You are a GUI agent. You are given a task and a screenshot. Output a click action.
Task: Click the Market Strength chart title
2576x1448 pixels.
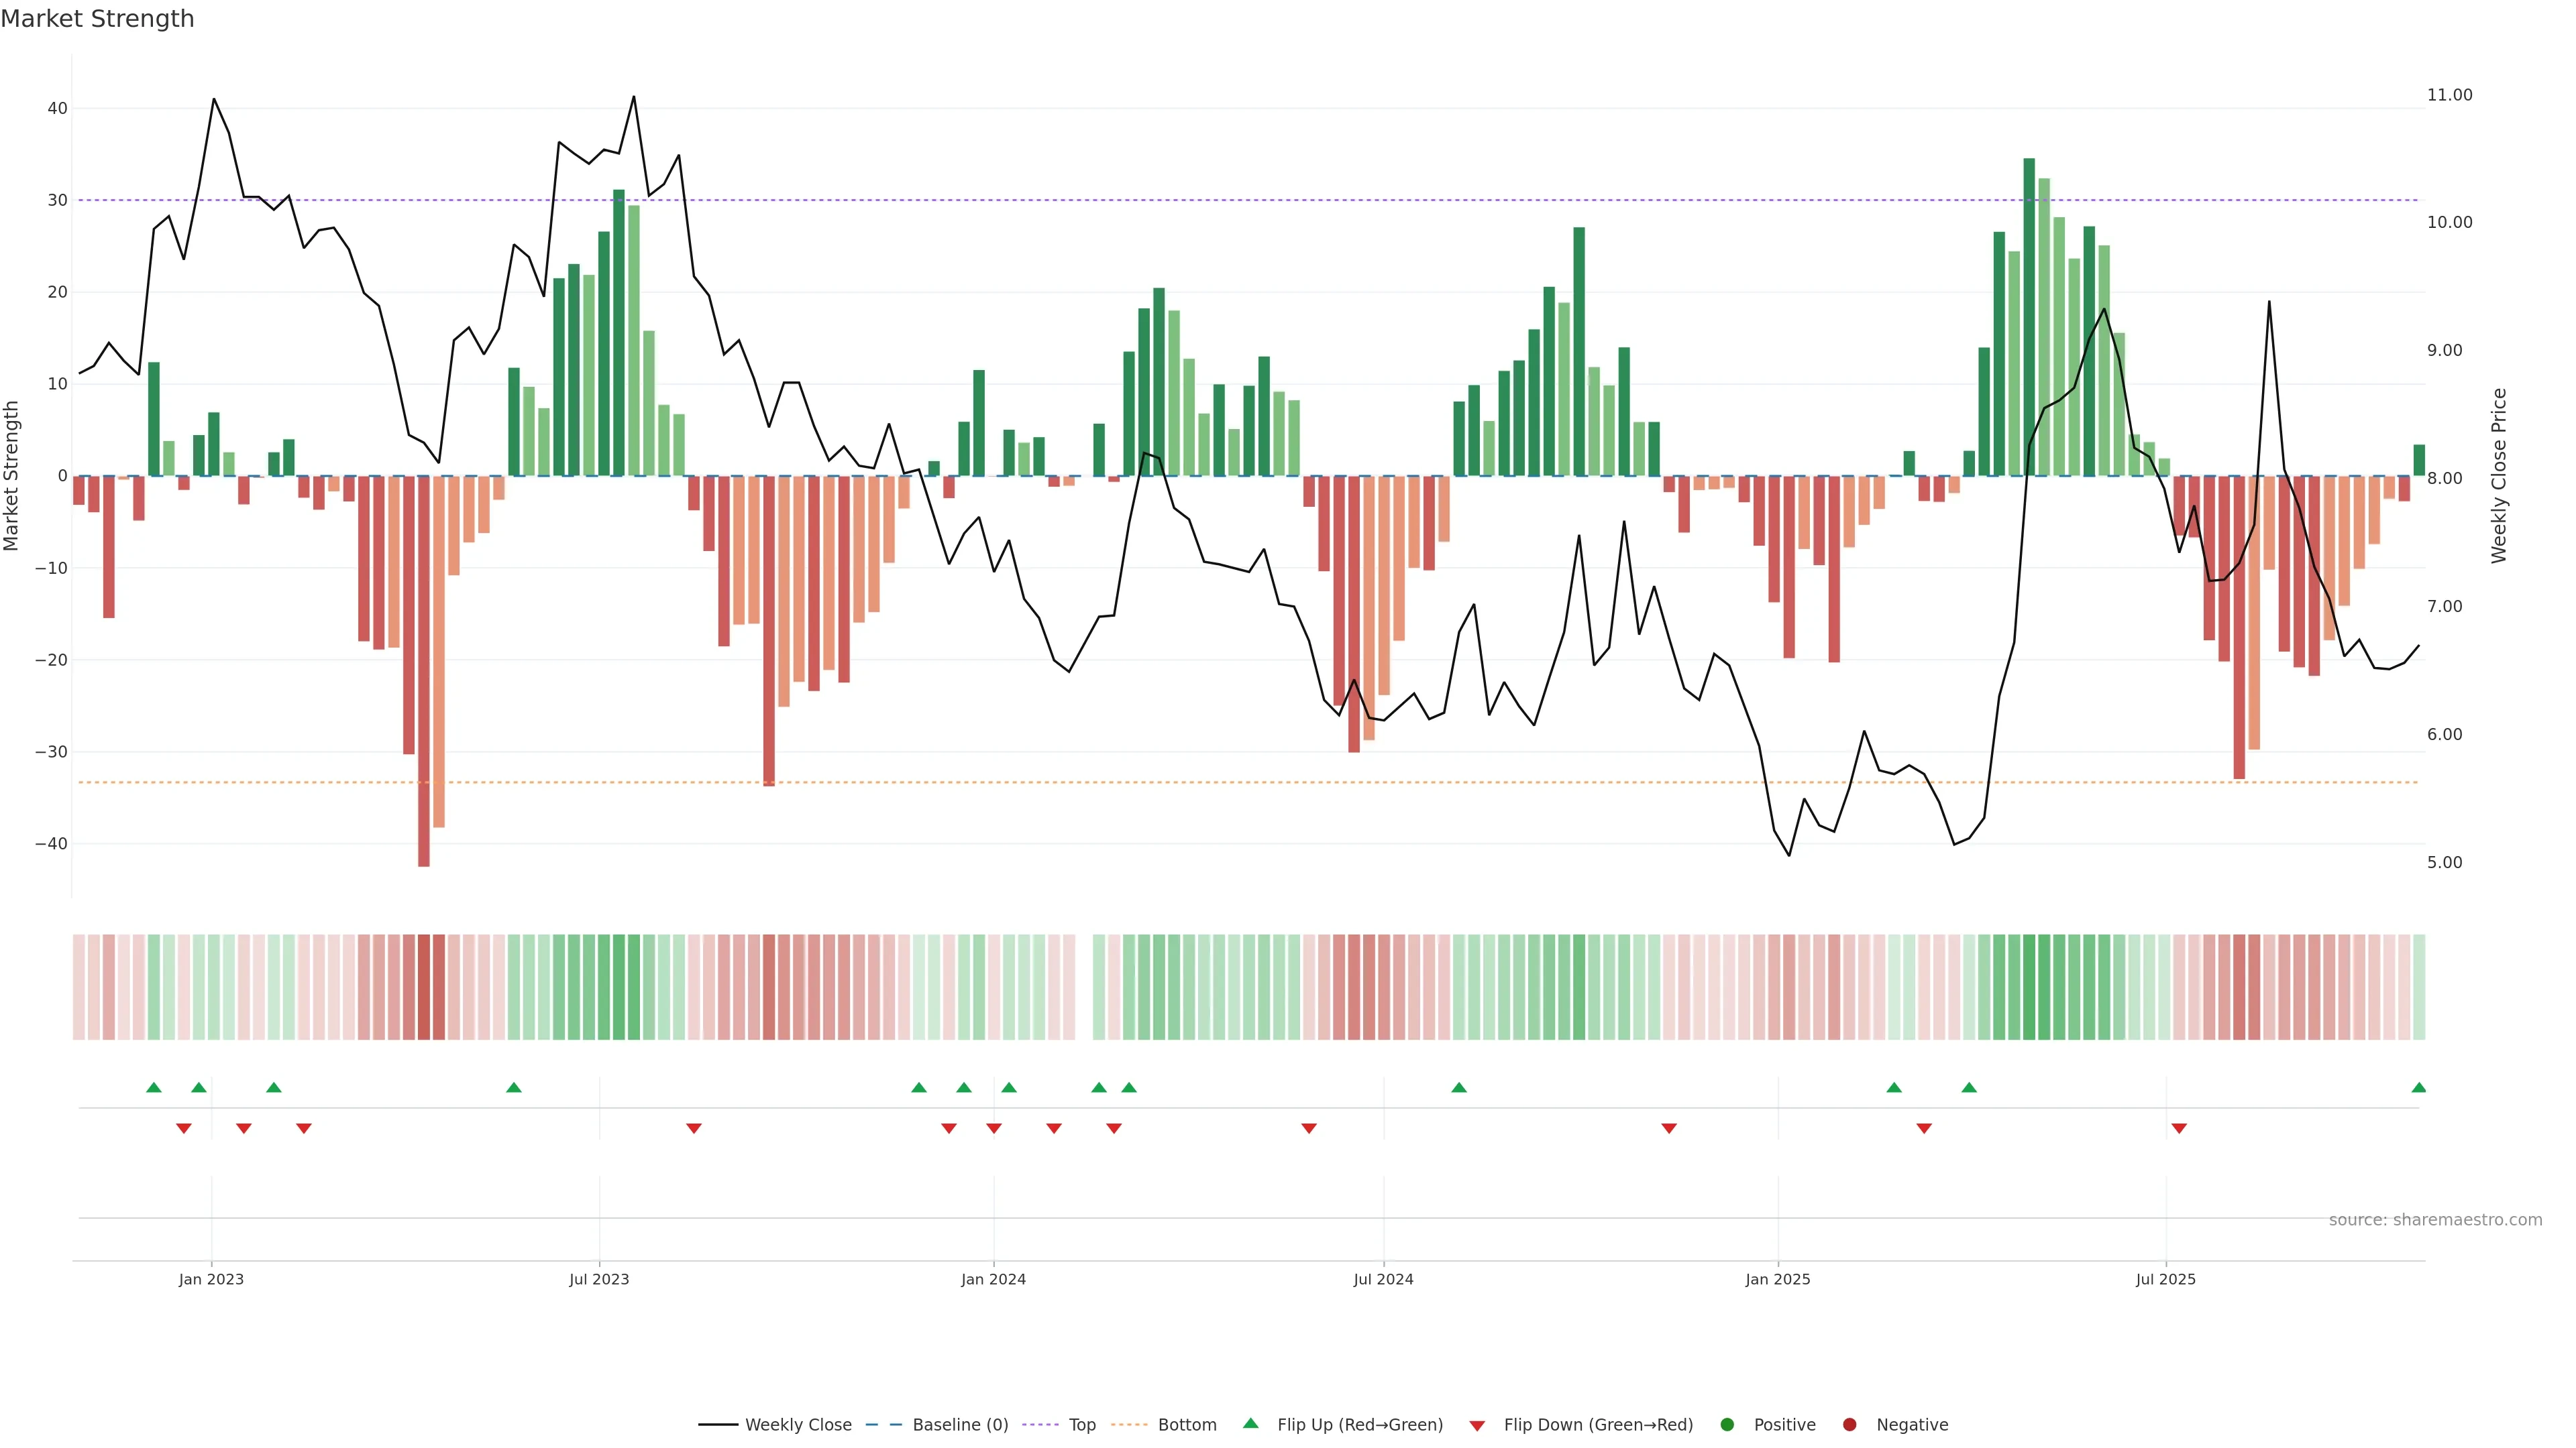(97, 19)
